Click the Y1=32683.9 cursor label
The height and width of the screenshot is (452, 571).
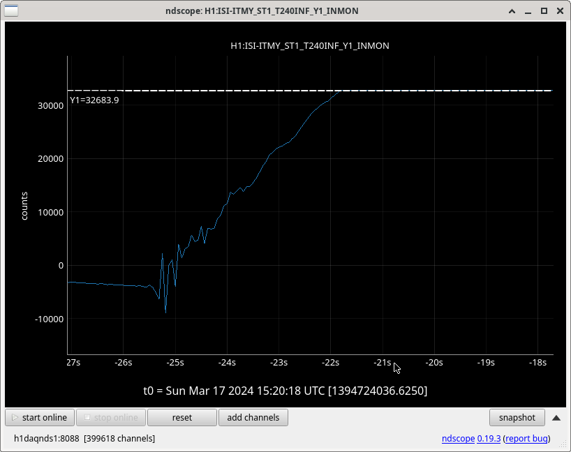click(94, 100)
